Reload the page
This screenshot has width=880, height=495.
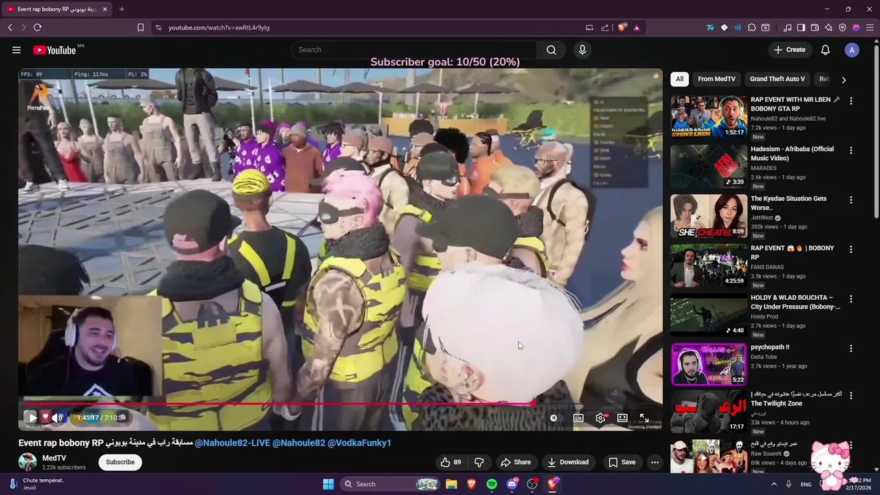pyautogui.click(x=37, y=27)
